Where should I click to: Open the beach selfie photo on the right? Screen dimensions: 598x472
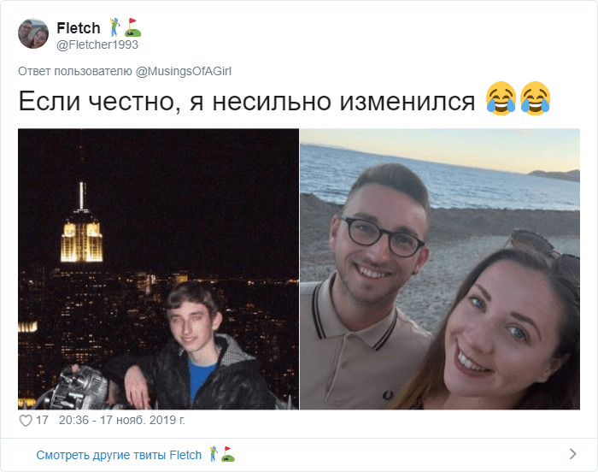(440, 269)
